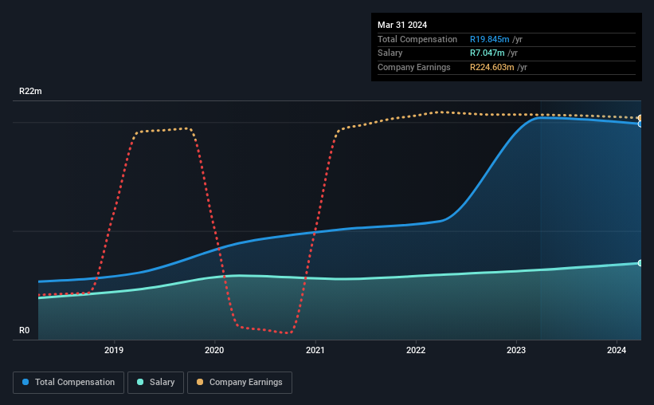
Task: Select the 2020 axis label
Action: [x=214, y=350]
